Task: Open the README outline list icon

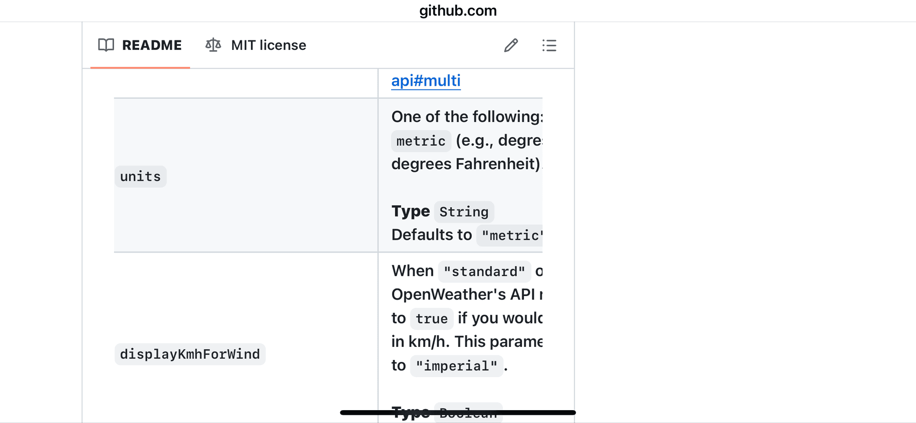Action: coord(549,45)
